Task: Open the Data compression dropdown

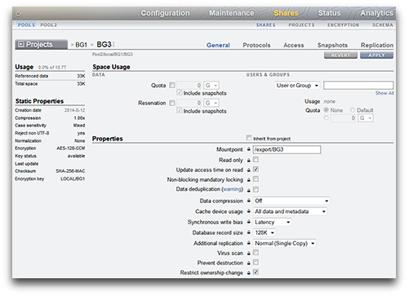Action: tap(291, 201)
